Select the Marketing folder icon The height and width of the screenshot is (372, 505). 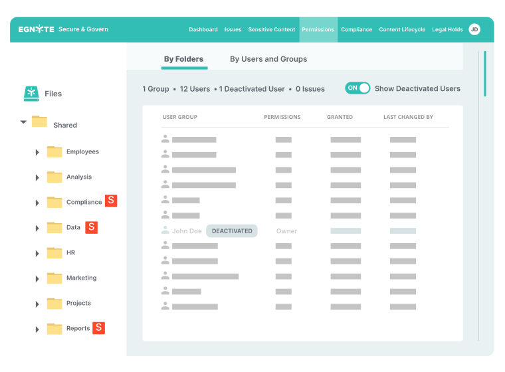click(x=54, y=278)
